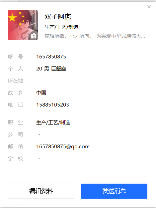Click the 邮箱 field label
The width and height of the screenshot is (156, 208).
click(x=15, y=147)
